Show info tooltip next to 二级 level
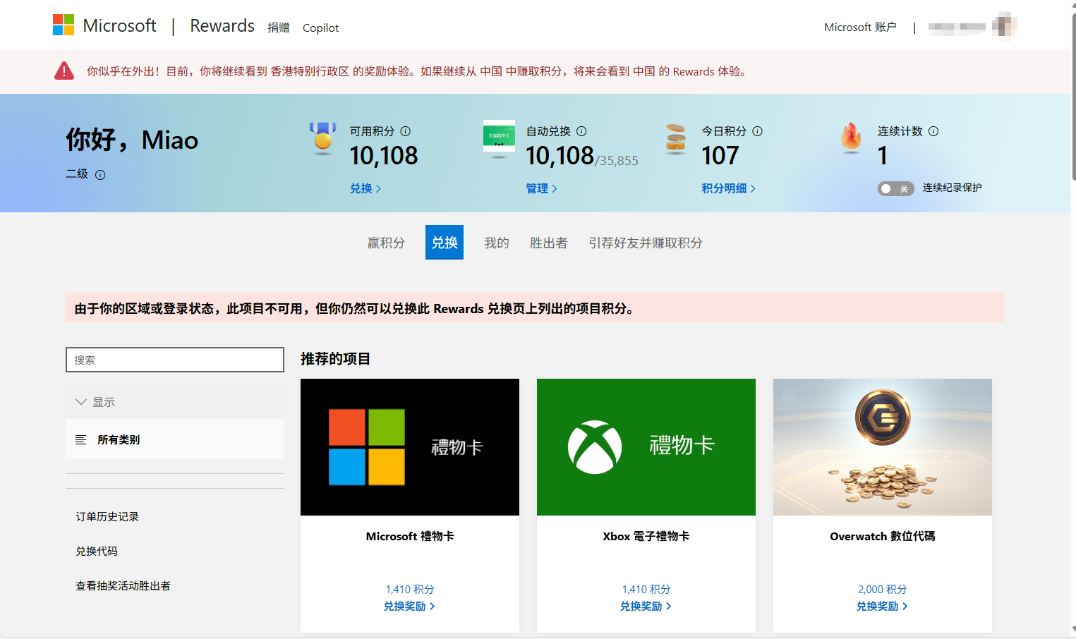The width and height of the screenshot is (1076, 639). pyautogui.click(x=100, y=175)
